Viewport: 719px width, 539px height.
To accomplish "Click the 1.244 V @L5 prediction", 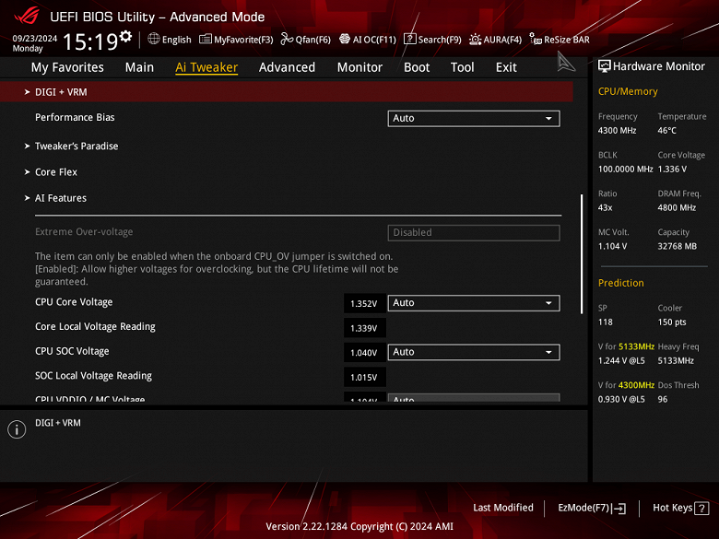I will pos(621,360).
